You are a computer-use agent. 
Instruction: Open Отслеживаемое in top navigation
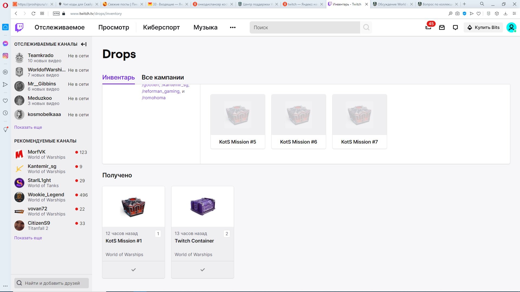(x=60, y=27)
